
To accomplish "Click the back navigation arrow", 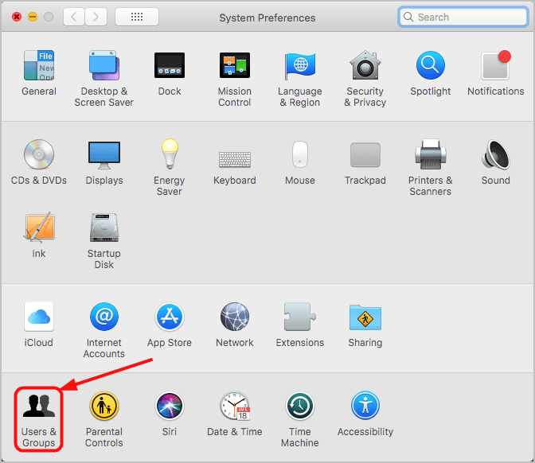I will (74, 17).
